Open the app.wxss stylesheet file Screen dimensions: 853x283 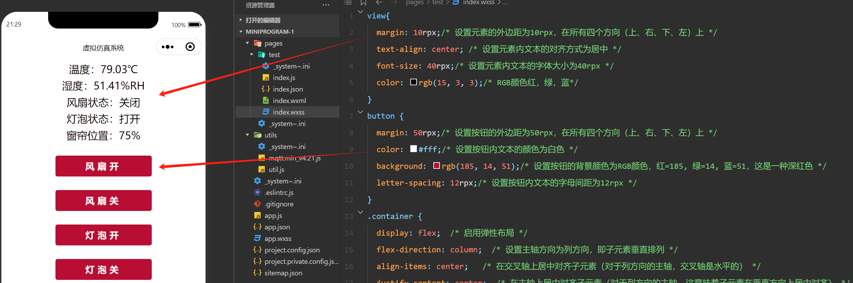(x=278, y=238)
